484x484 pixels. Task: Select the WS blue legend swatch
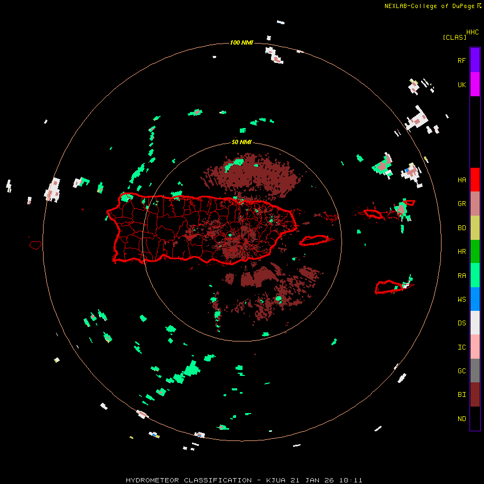pos(475,299)
